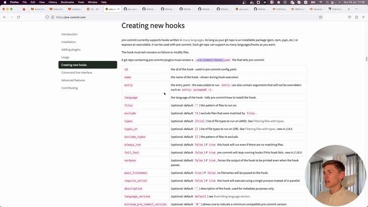This screenshot has width=368, height=207.
Task: Click the 'require_serial' table key
Action: (x=136, y=181)
